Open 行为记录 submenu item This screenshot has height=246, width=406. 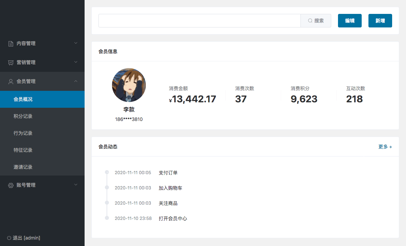coord(42,133)
